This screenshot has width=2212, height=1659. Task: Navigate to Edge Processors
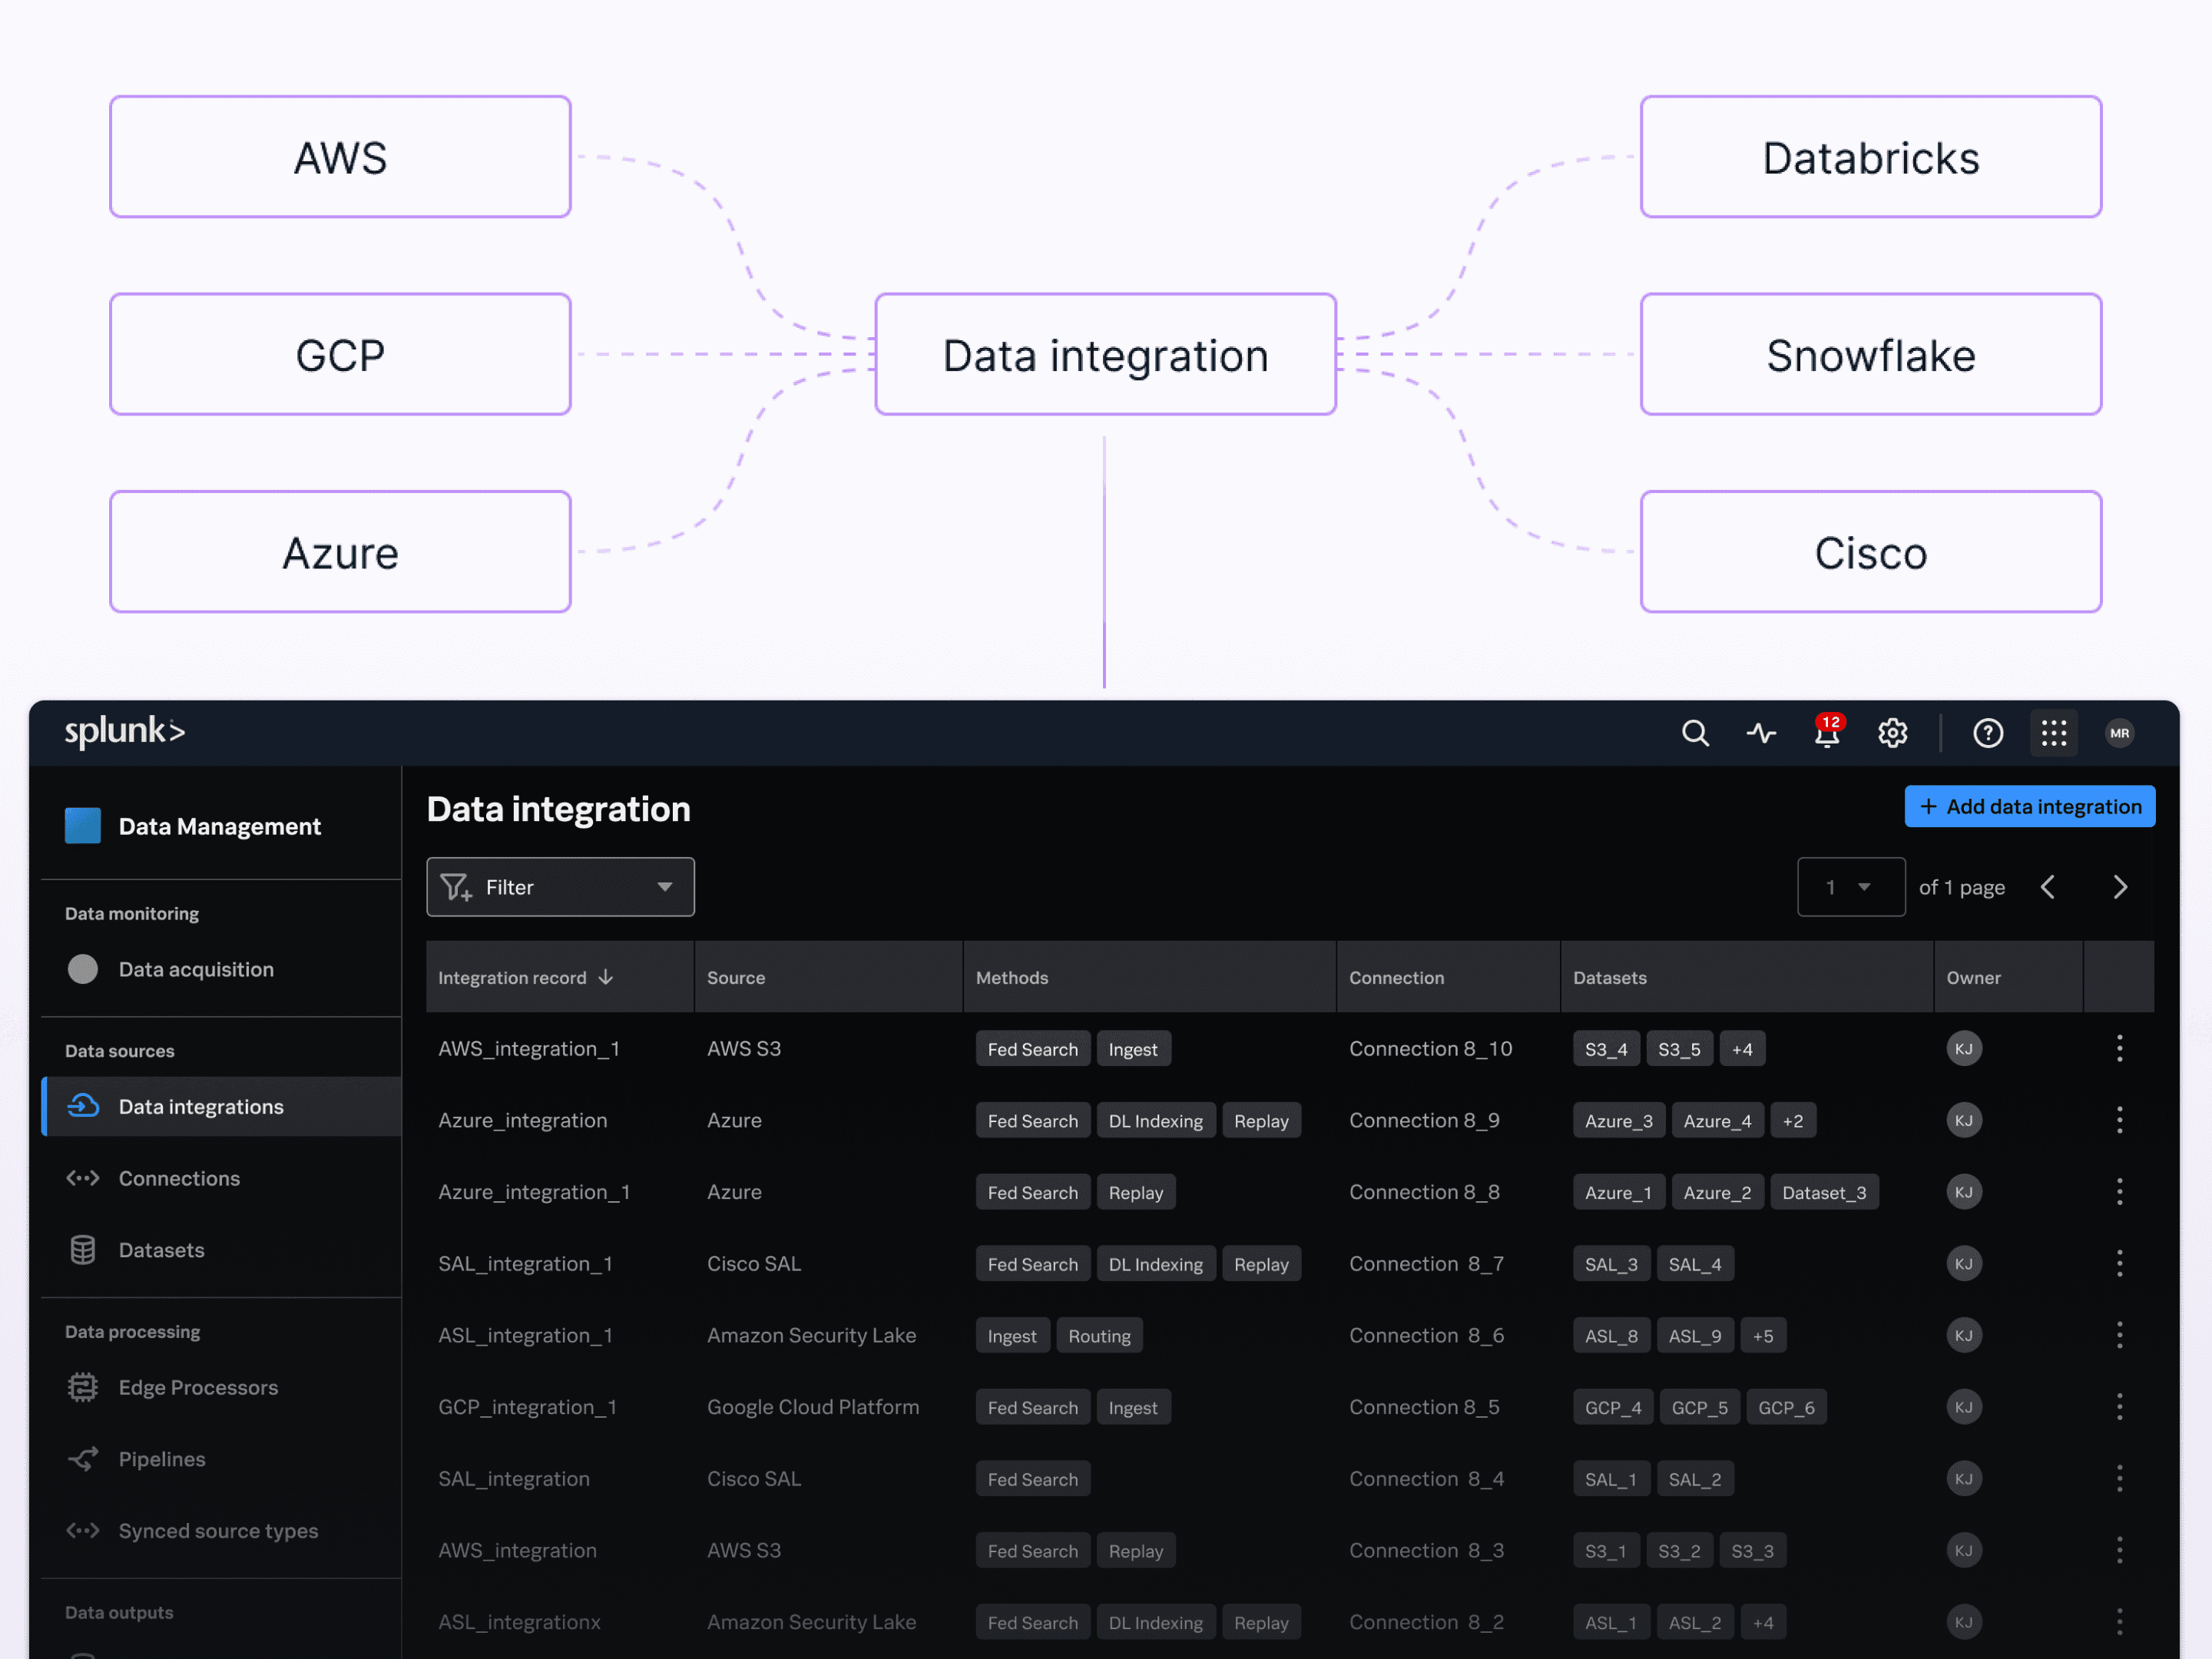(x=198, y=1387)
